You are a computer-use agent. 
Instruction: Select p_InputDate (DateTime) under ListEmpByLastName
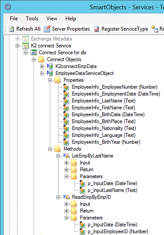[113, 184]
